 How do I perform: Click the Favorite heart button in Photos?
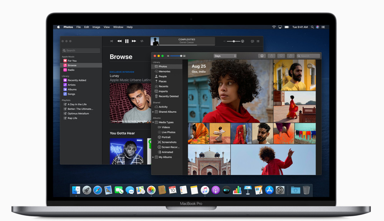281,56
